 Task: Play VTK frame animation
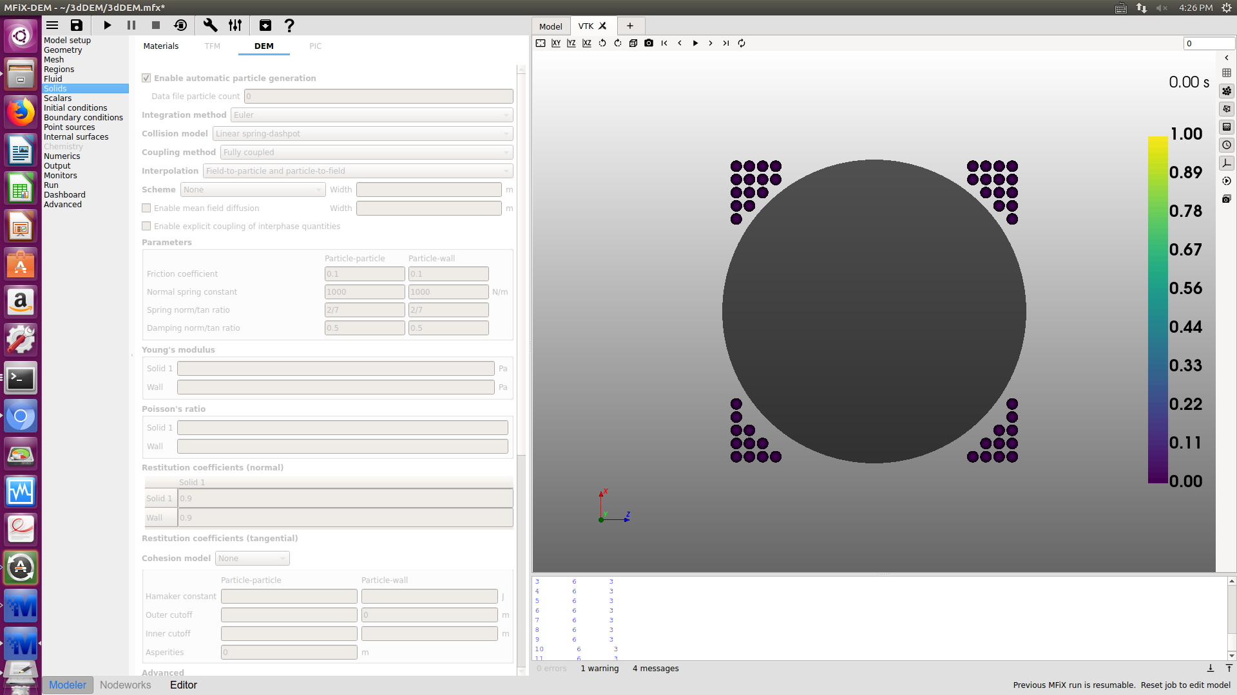(x=695, y=43)
